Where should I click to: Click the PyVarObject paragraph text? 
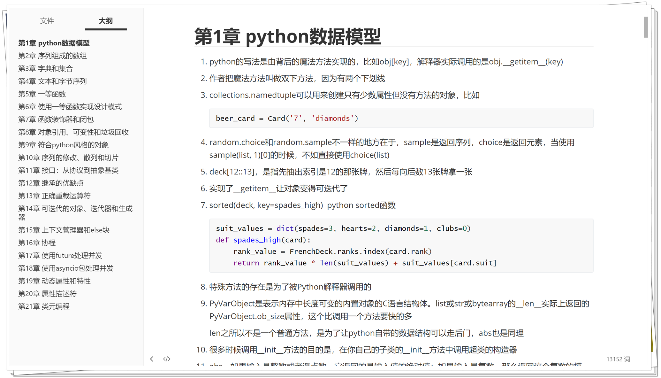[399, 310]
